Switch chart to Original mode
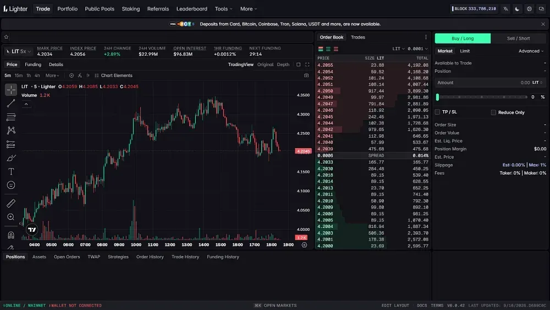 click(x=265, y=64)
